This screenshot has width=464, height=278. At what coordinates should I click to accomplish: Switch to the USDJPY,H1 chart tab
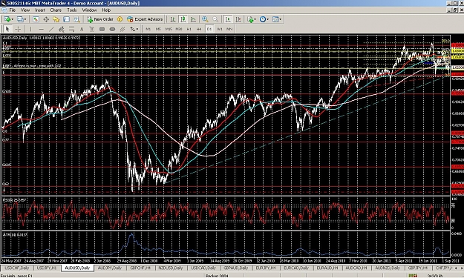tap(47, 268)
